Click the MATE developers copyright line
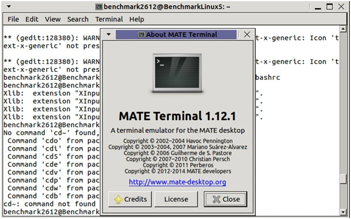The image size is (351, 219). 178,171
